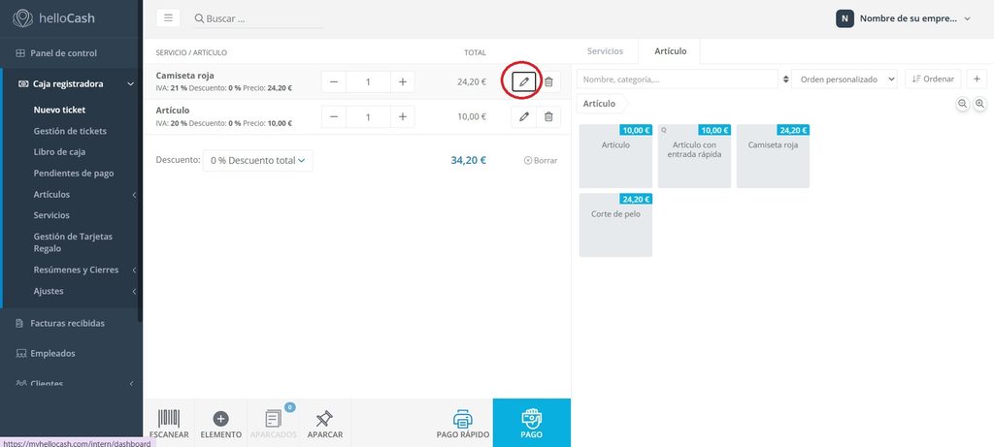994x447 pixels.
Task: Decrease Camiseta roja quantity with minus
Action: click(x=334, y=81)
